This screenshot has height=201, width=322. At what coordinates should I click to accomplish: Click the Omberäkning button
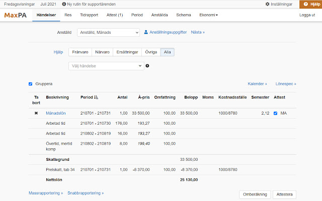(x=255, y=194)
